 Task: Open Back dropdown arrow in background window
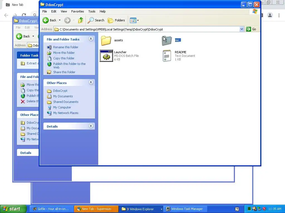pyautogui.click(x=33, y=36)
